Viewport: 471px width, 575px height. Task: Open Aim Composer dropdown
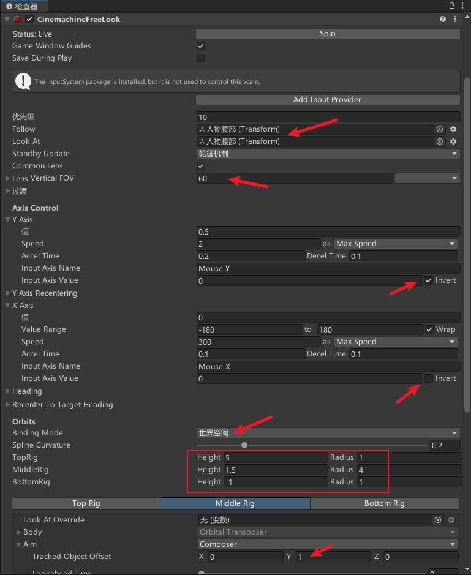328,544
